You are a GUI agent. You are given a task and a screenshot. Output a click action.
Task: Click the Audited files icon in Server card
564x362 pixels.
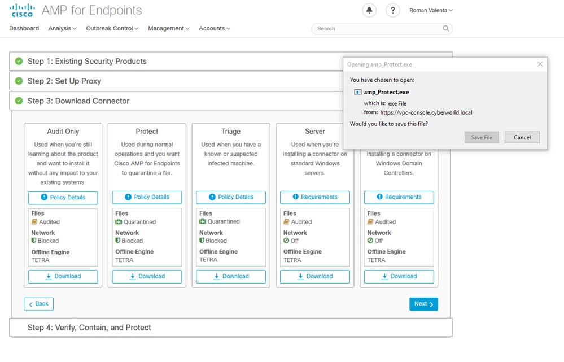(286, 222)
